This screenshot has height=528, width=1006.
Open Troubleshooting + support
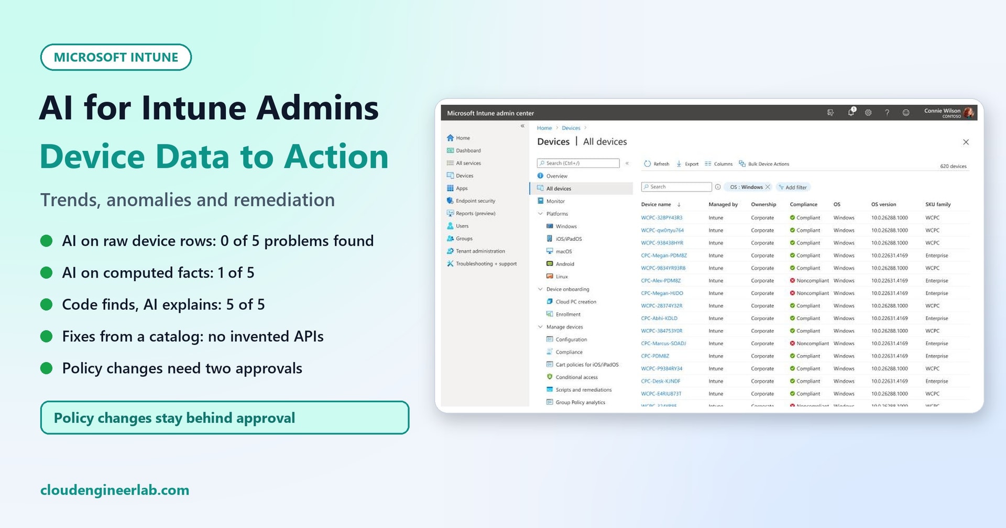click(482, 263)
